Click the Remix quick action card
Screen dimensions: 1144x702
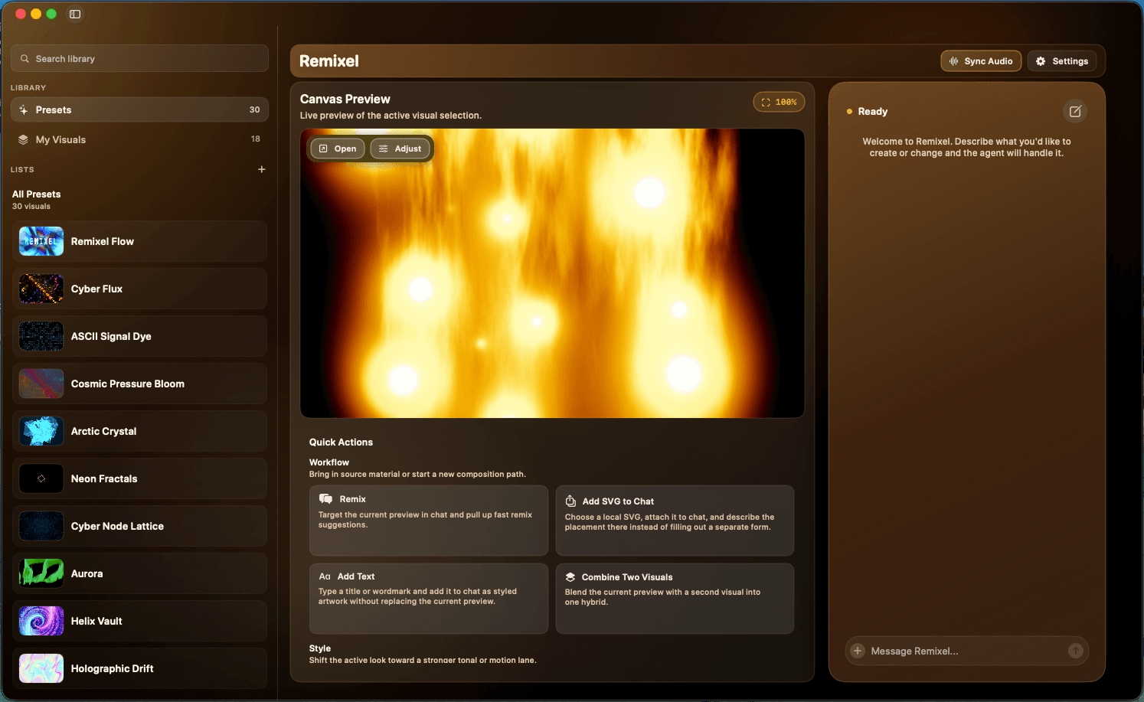pos(429,521)
